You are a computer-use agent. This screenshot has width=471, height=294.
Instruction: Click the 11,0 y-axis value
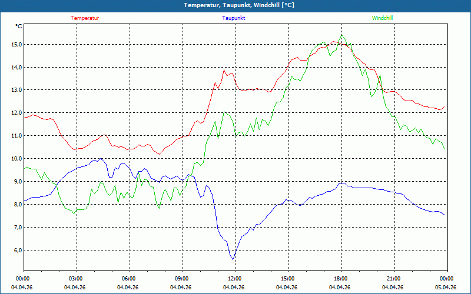tap(16, 136)
